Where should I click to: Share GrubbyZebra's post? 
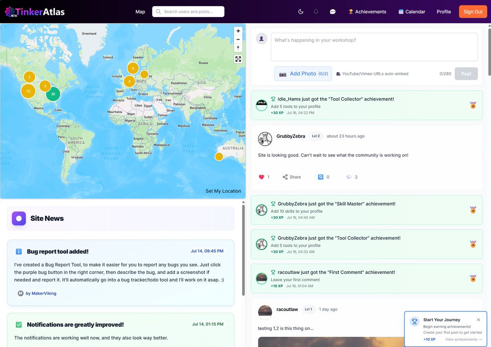pos(291,177)
